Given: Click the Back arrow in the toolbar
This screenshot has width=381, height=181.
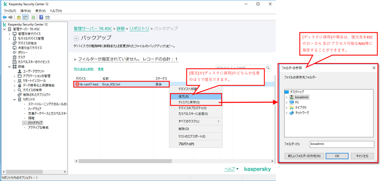Looking at the screenshot, I should [x=4, y=17].
